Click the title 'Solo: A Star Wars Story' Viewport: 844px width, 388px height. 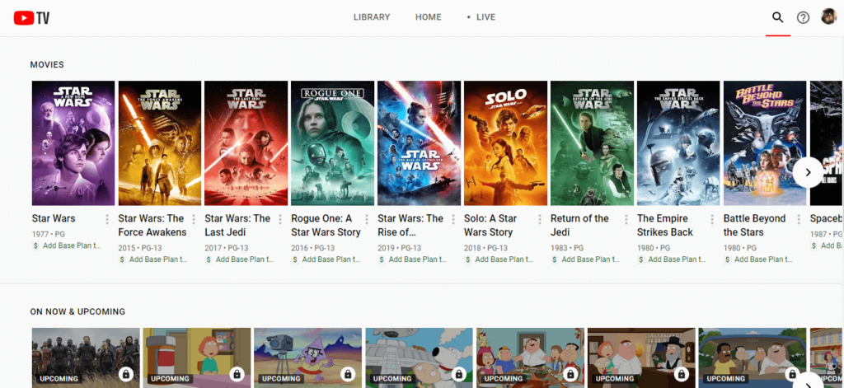point(490,226)
